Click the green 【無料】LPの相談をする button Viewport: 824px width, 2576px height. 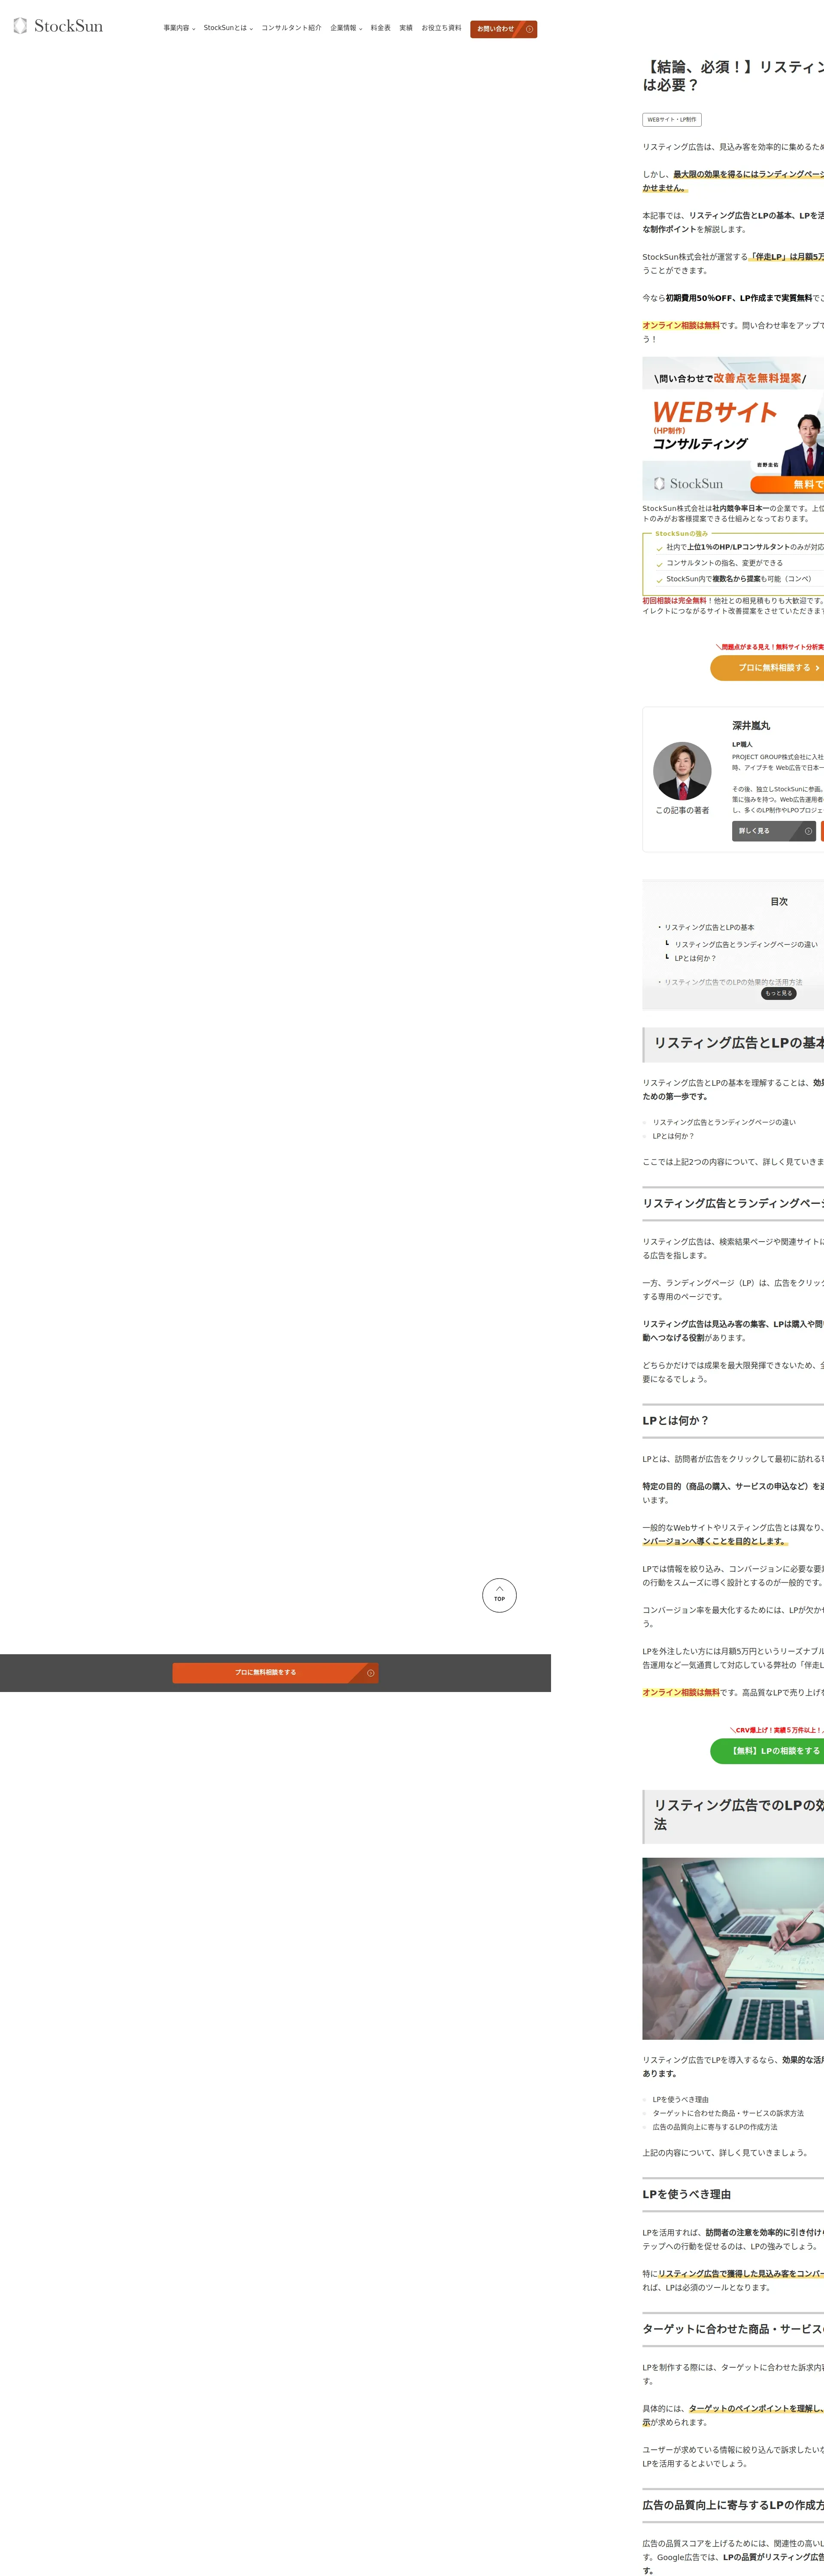pos(767,1751)
